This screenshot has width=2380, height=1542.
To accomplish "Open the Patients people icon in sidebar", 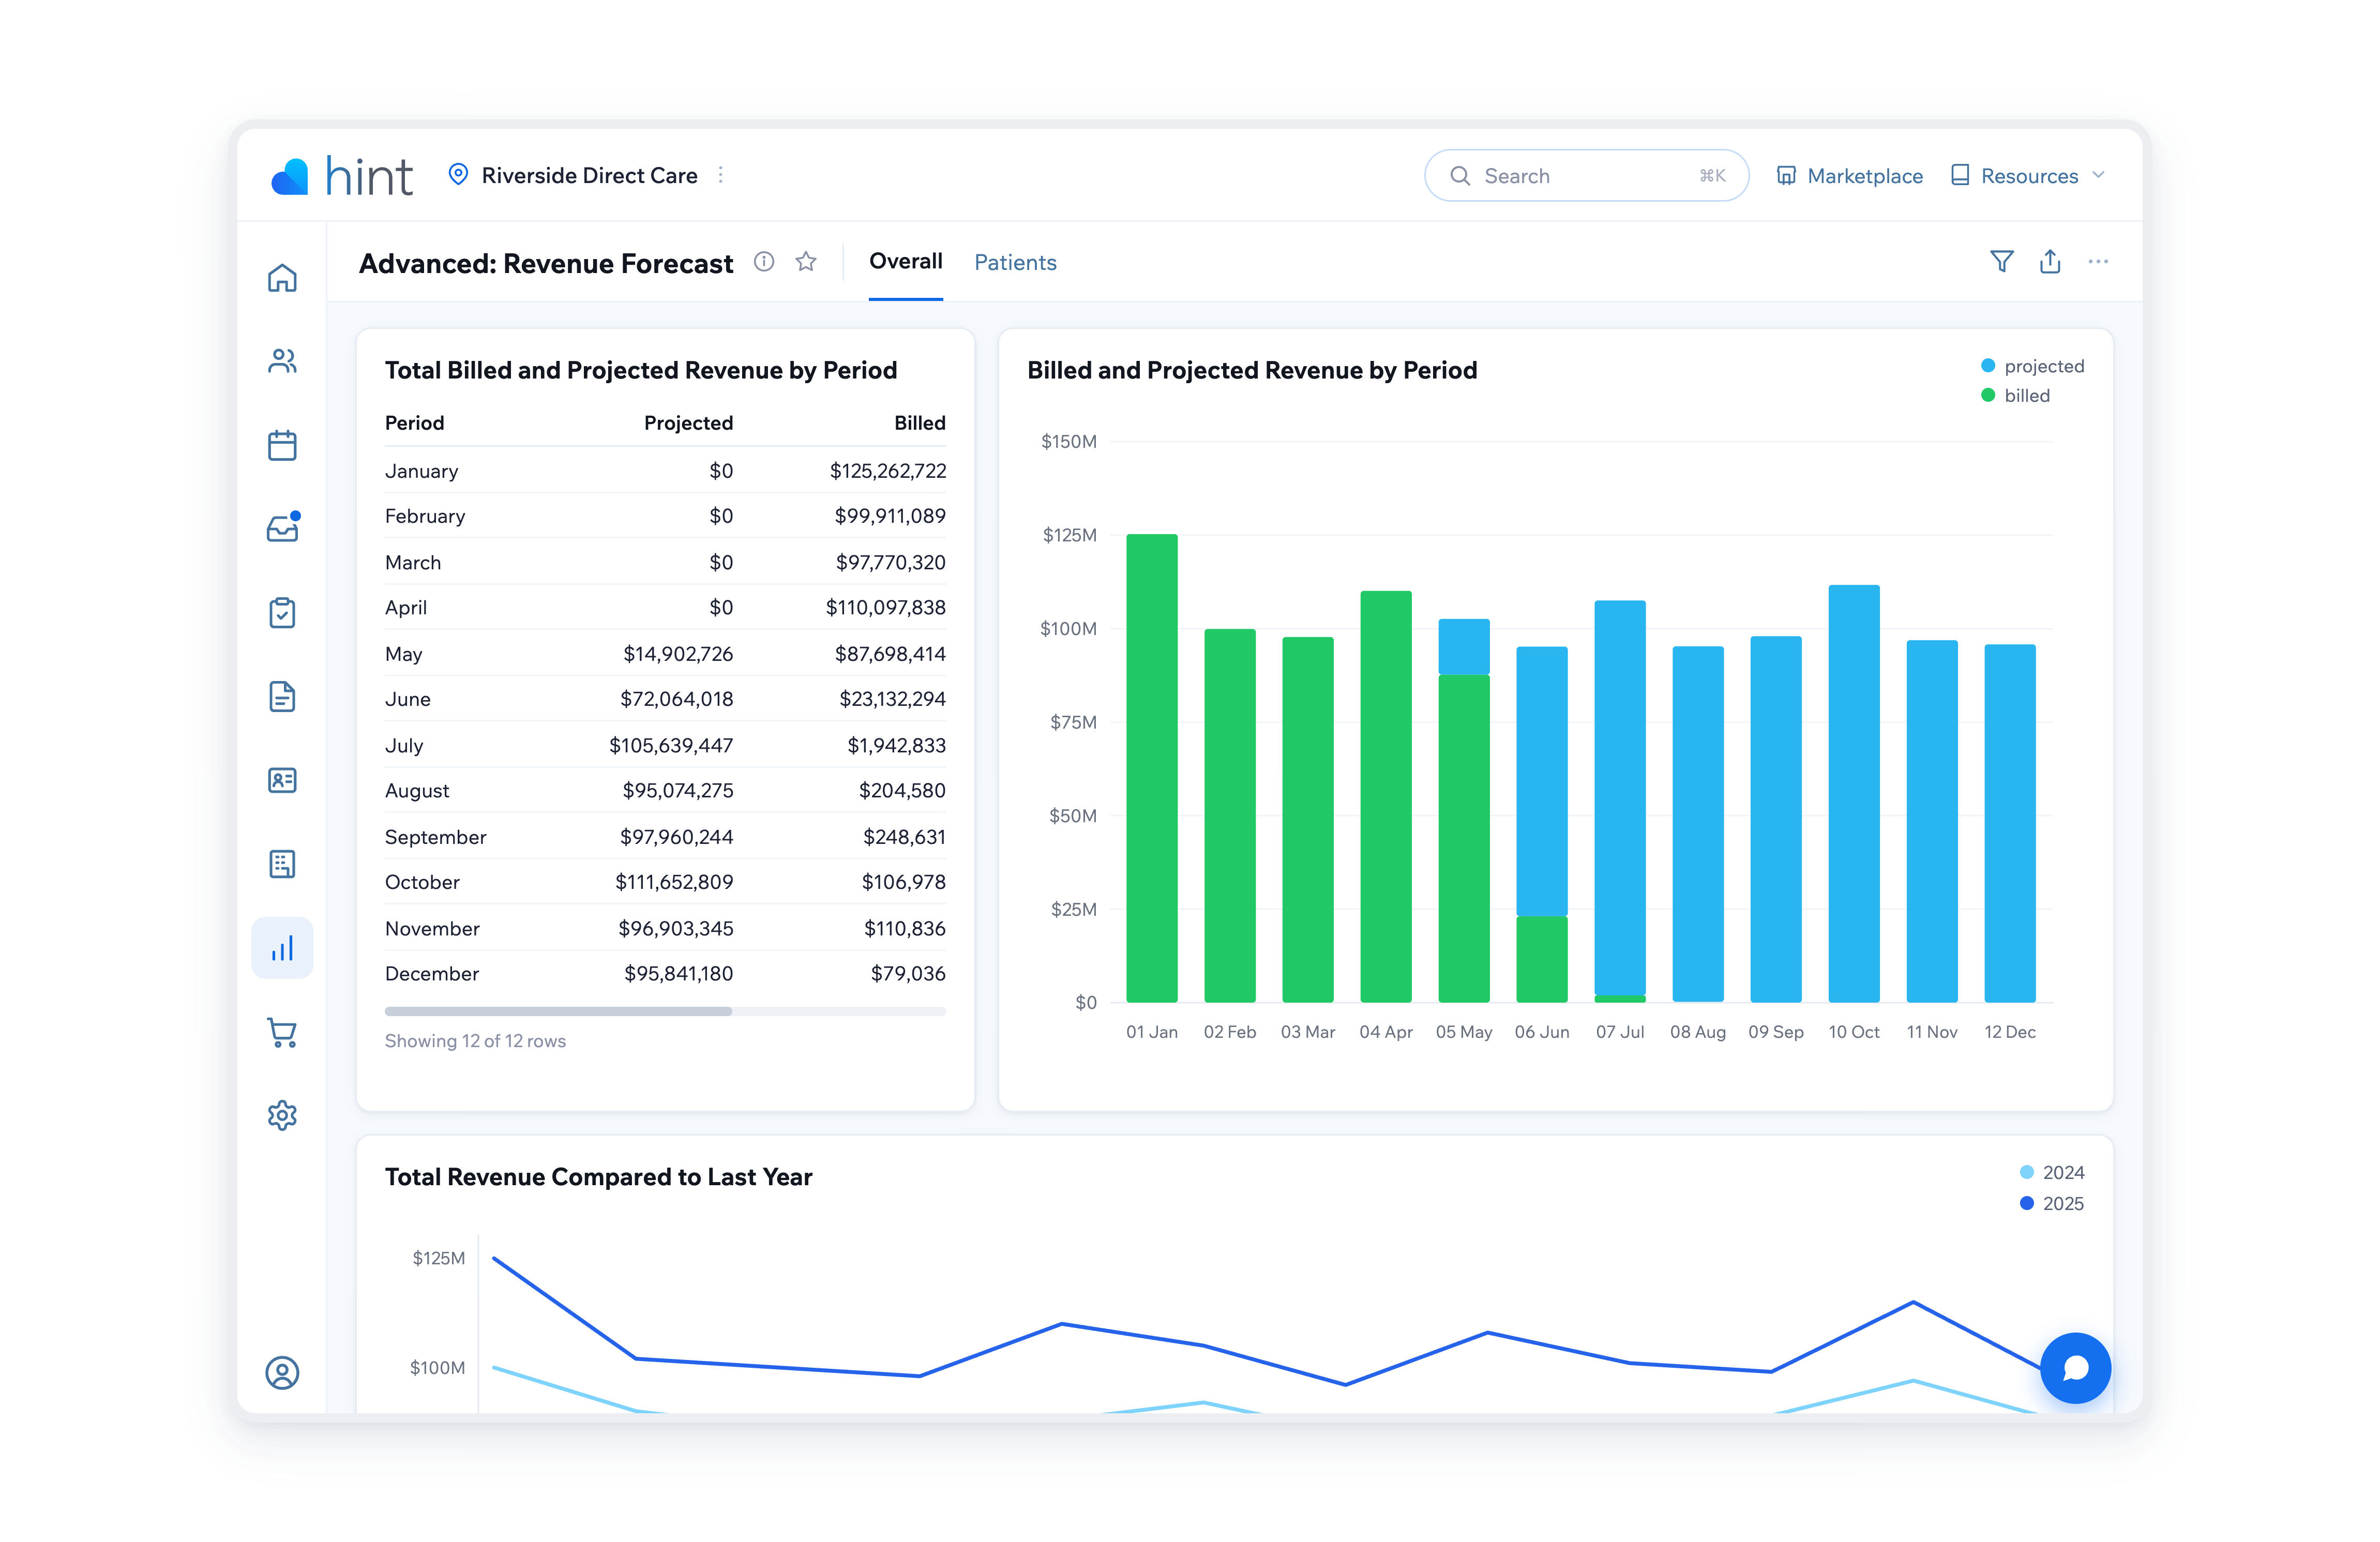I will (x=282, y=361).
